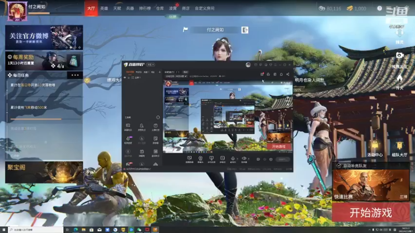Expand the speaker options arrow
The height and width of the screenshot is (233, 415).
(x=249, y=158)
